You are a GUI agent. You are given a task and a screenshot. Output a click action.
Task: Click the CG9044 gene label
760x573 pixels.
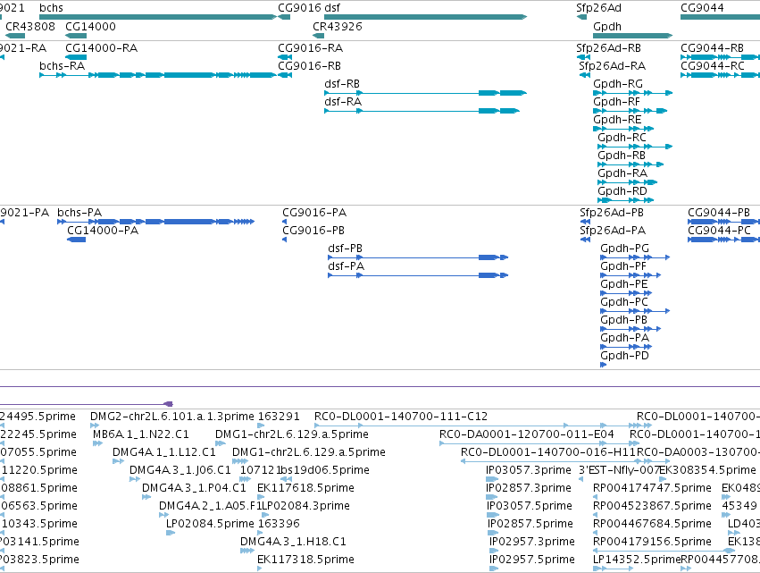point(702,8)
